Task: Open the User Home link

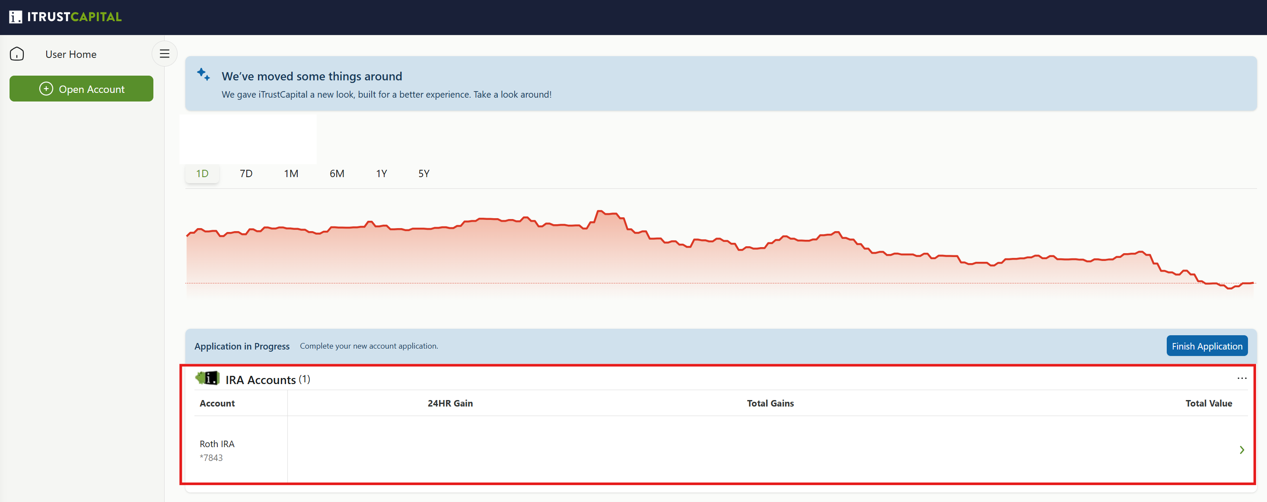Action: pyautogui.click(x=71, y=54)
